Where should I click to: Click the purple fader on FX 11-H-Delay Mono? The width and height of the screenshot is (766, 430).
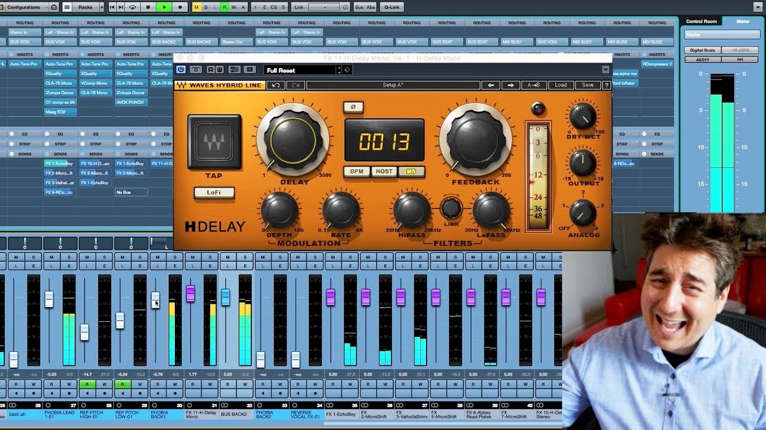click(190, 293)
